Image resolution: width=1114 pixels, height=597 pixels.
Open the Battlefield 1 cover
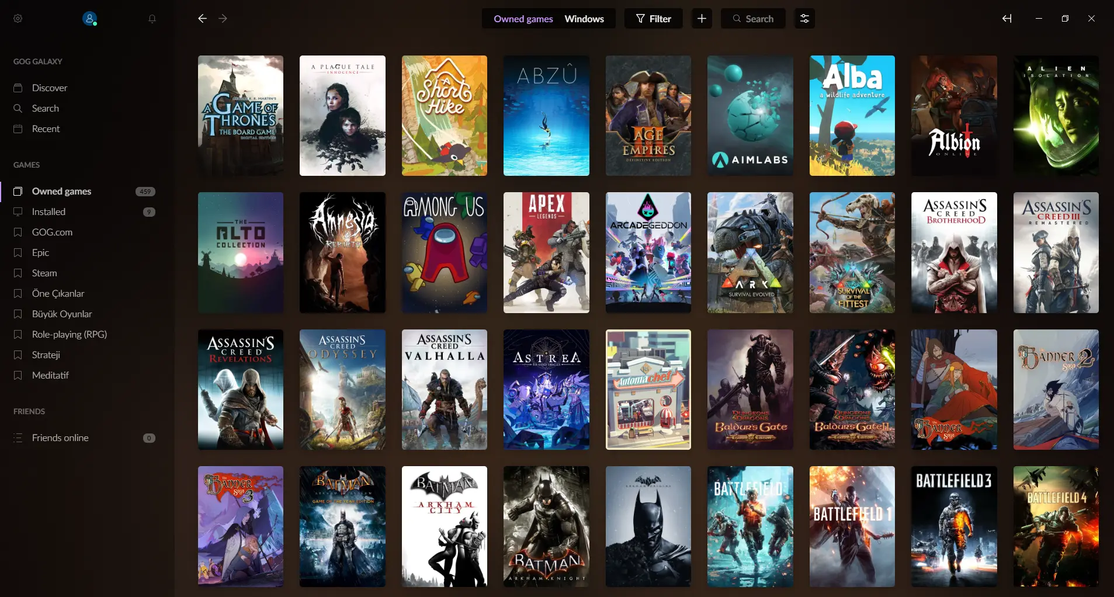(x=852, y=526)
